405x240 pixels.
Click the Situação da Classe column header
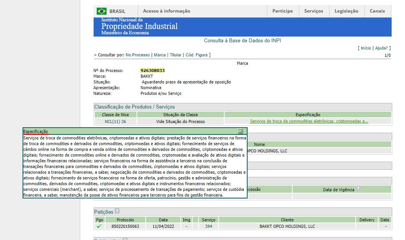pos(181,115)
